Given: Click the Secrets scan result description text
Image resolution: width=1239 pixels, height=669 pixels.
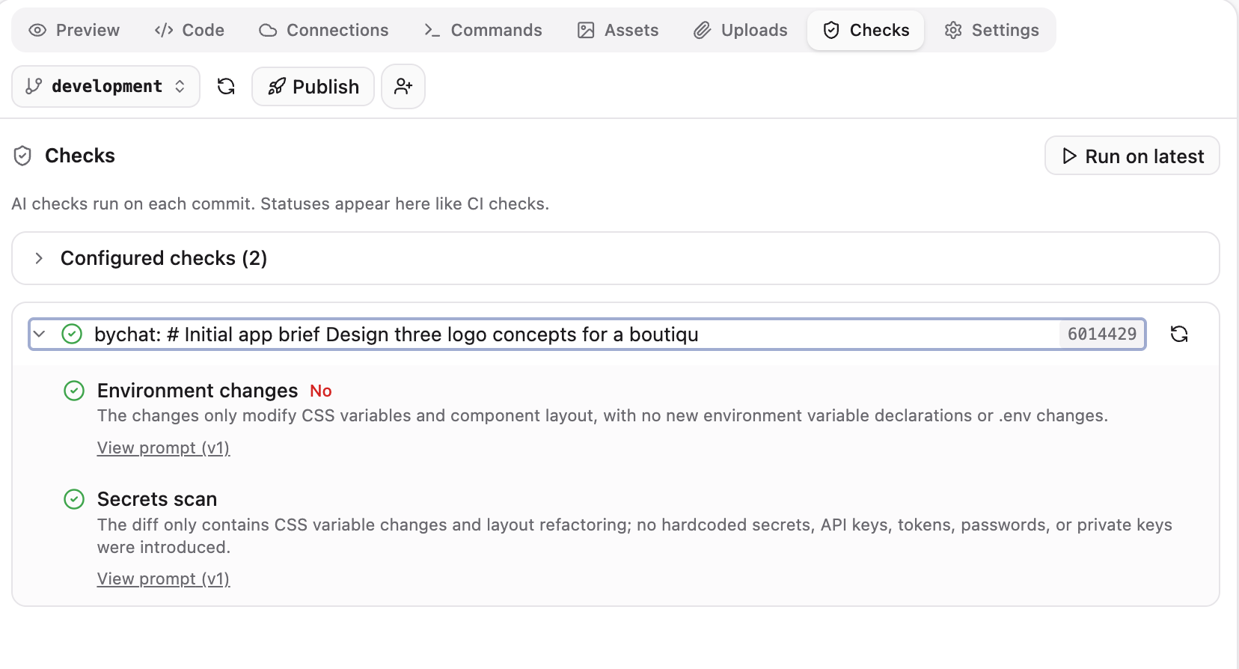Looking at the screenshot, I should 634,536.
